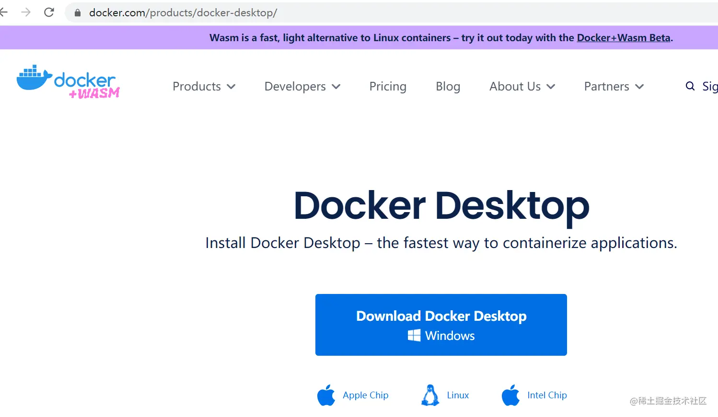Go to the Pricing page

[x=388, y=87]
